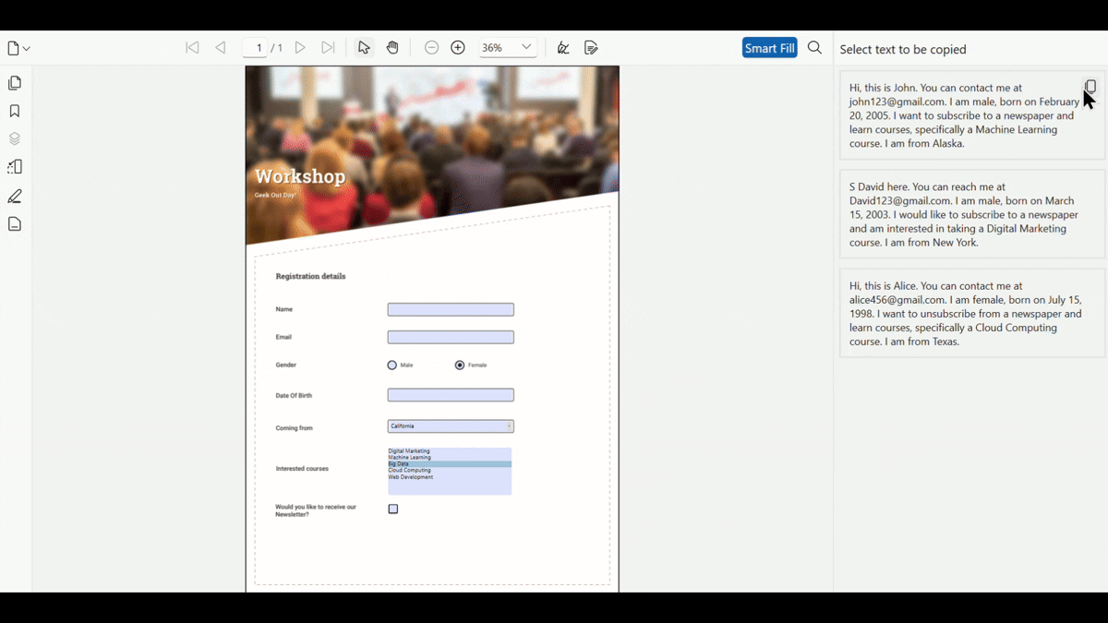Copy John's message using copy icon
Viewport: 1108px width, 623px height.
(x=1090, y=86)
